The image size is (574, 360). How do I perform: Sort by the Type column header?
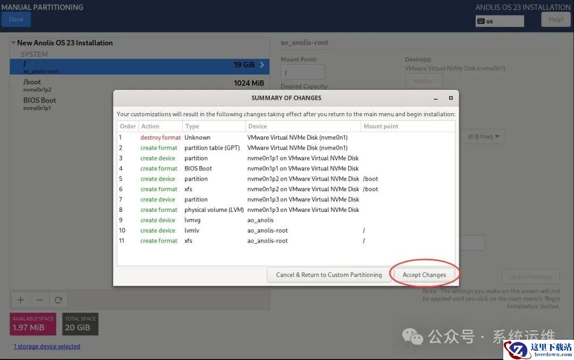pos(214,126)
